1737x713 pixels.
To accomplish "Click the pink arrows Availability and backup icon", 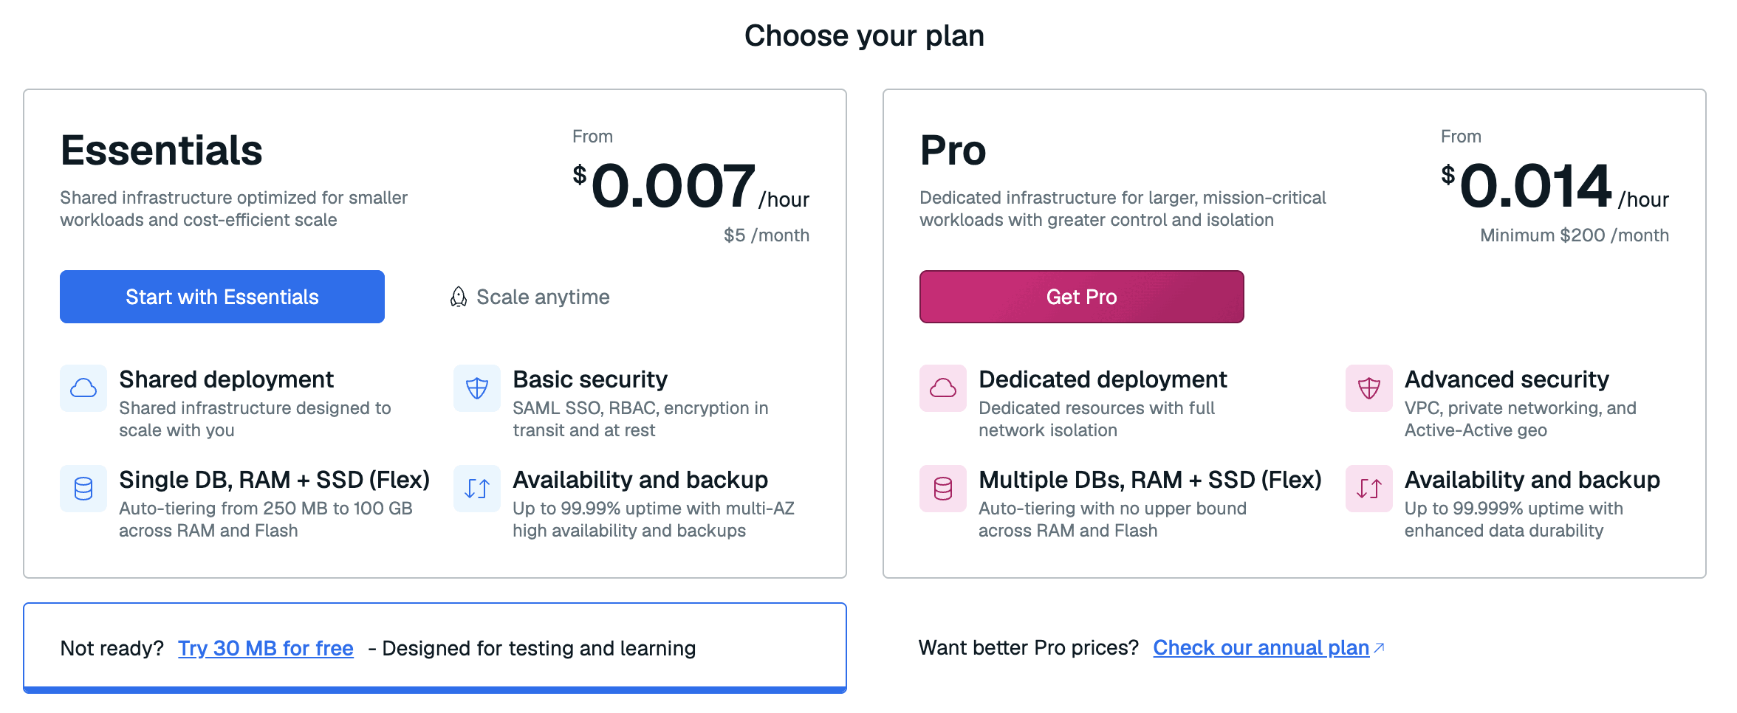I will [1369, 488].
